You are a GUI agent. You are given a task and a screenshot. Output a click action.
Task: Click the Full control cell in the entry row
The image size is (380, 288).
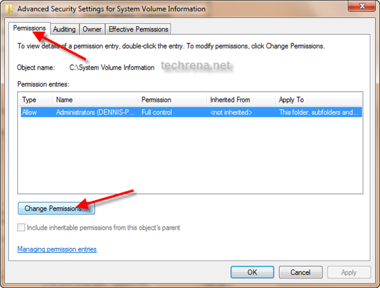point(157,112)
